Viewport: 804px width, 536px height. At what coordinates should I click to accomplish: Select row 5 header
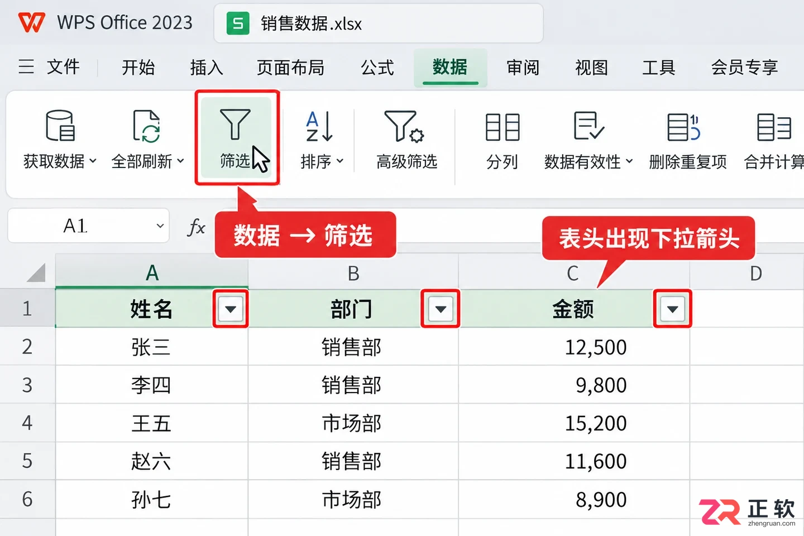pyautogui.click(x=27, y=461)
